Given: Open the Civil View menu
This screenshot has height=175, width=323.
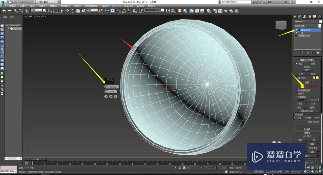Looking at the screenshot, I should [117, 6].
